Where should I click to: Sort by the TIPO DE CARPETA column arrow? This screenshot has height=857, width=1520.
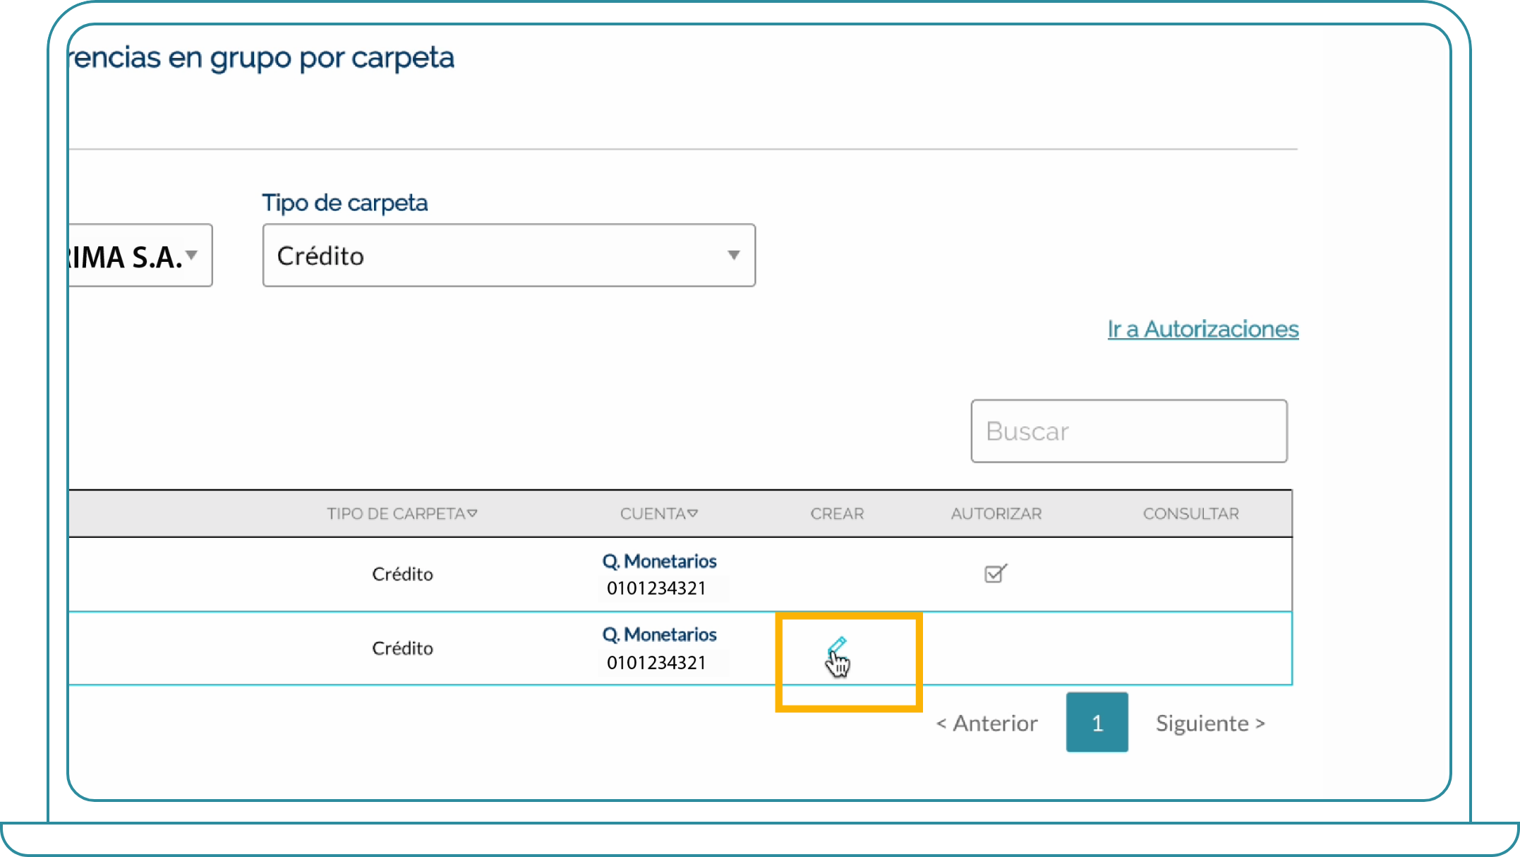[473, 513]
